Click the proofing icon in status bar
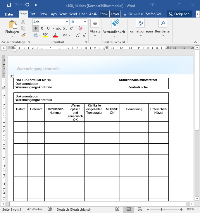The width and height of the screenshot is (200, 213). (x=50, y=209)
